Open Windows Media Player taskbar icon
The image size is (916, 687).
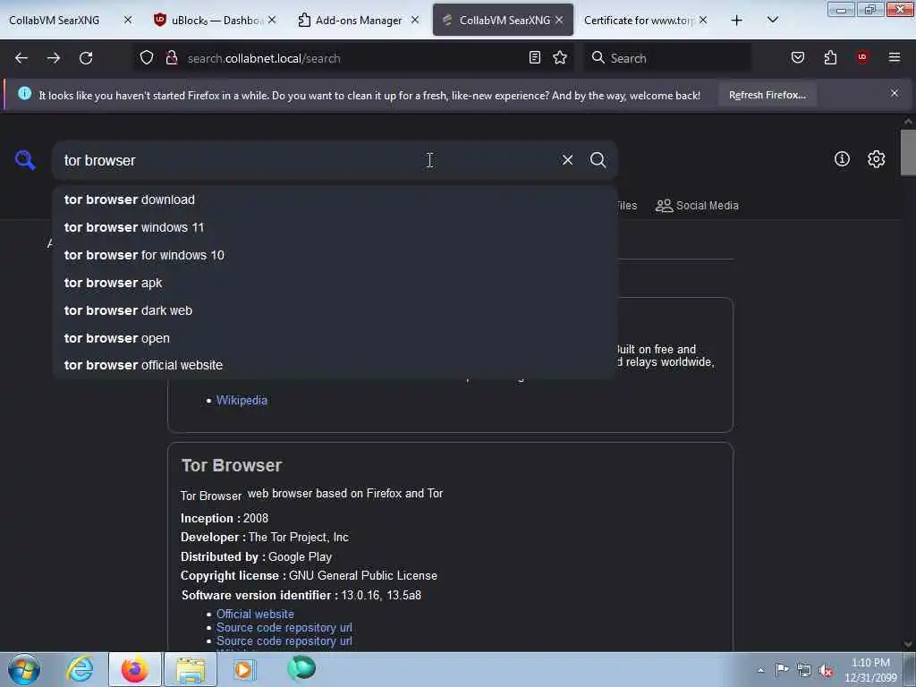pyautogui.click(x=244, y=669)
